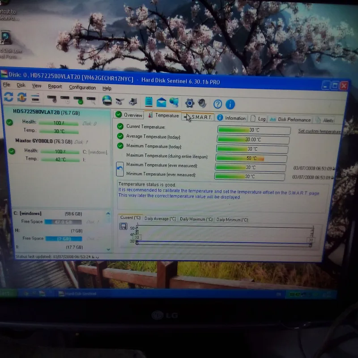Open the File menu
The height and width of the screenshot is (358, 358).
[6, 85]
